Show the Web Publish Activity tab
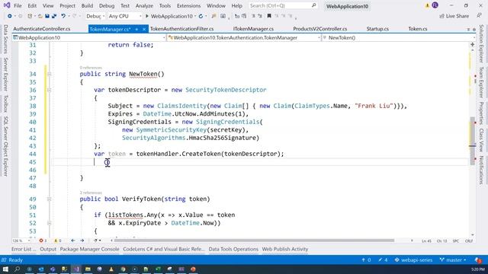The image size is (488, 274). [x=284, y=249]
